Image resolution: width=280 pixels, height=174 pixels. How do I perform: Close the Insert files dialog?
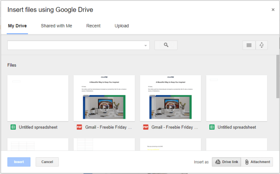[273, 10]
